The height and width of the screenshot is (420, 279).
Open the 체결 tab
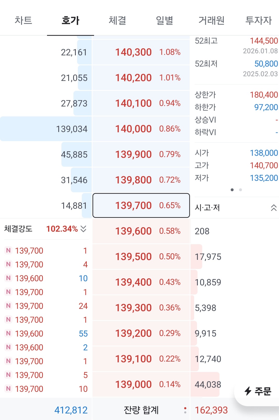coord(117,21)
